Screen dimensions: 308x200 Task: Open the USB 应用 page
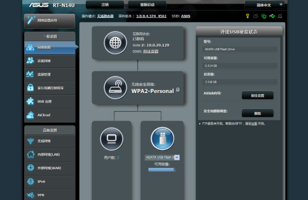pos(50,102)
